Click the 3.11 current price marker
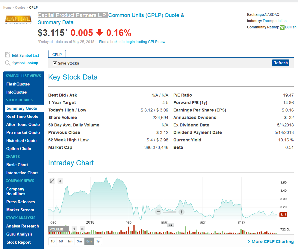Image resolution: width=298 pixels, height=249 pixels. tap(283, 215)
